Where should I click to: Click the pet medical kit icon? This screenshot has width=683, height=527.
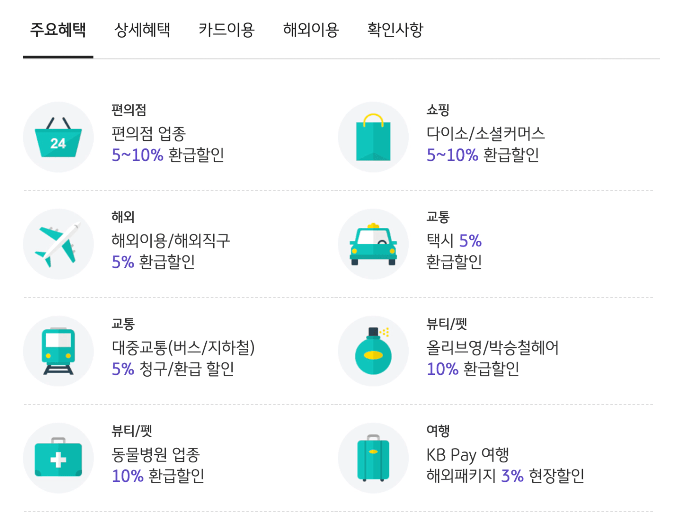[58, 458]
